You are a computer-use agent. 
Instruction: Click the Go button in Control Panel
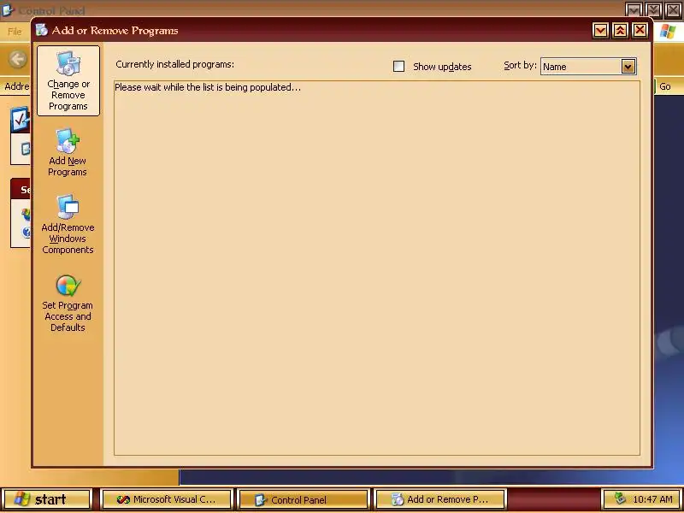(x=665, y=86)
